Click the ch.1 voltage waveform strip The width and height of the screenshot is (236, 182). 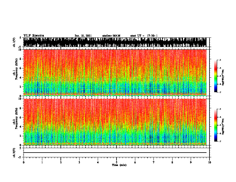pyautogui.click(x=115, y=42)
